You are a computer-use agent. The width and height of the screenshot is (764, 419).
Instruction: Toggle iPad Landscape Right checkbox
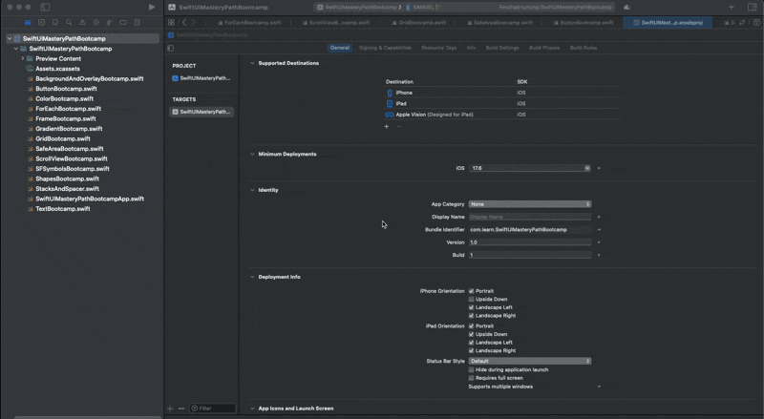[471, 351]
